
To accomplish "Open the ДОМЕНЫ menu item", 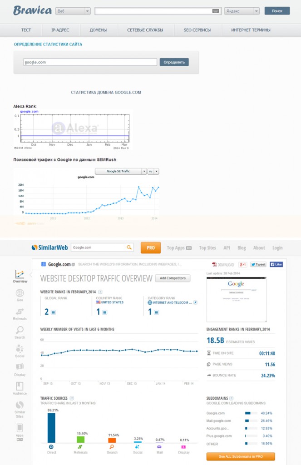I will click(x=98, y=30).
